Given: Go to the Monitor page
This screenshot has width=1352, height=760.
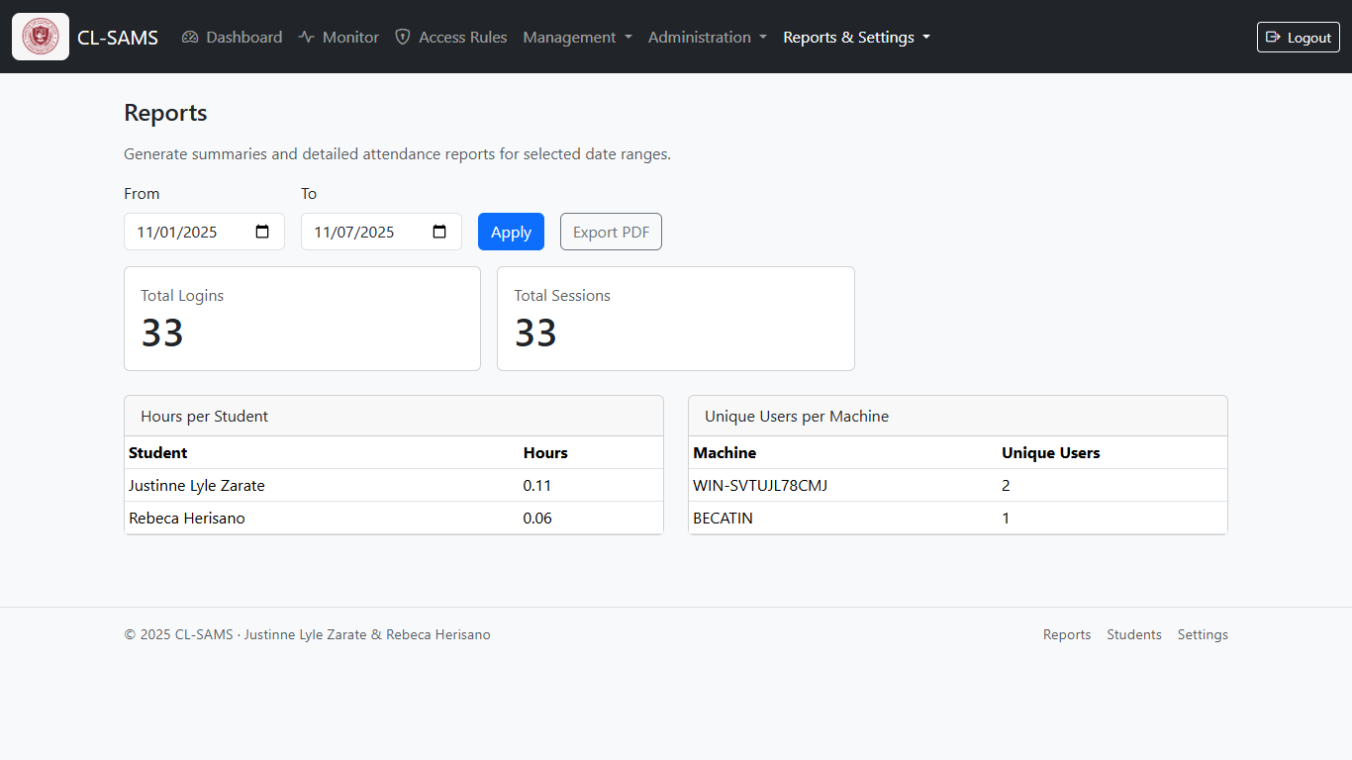Looking at the screenshot, I should pyautogui.click(x=350, y=37).
